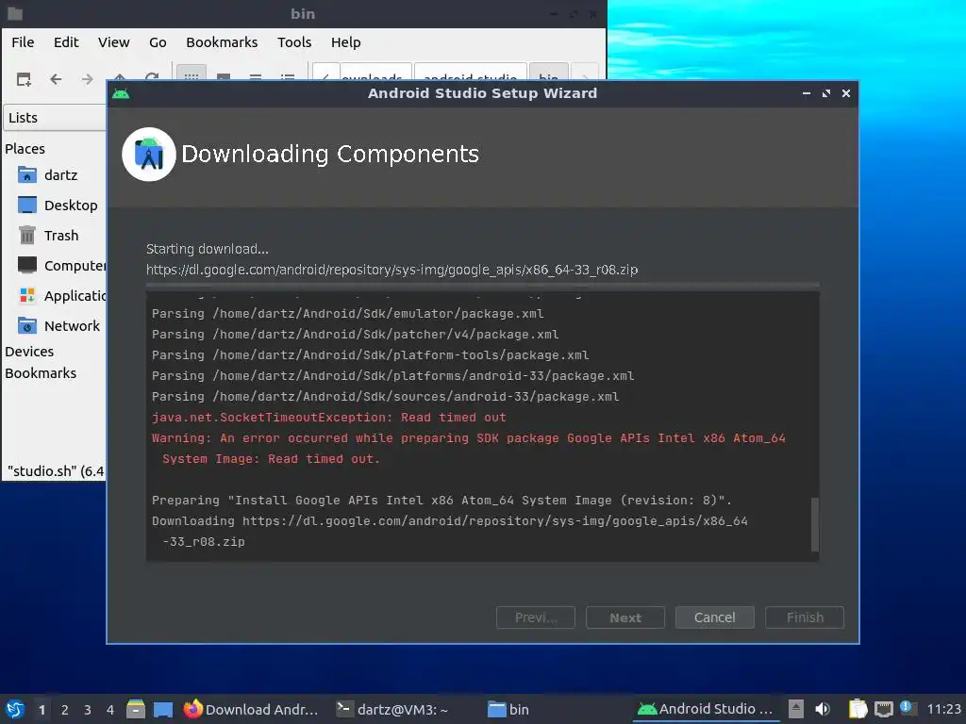Screen dimensions: 966x724
Task: Click the Android Studio logo in wizard header
Action: [148, 154]
